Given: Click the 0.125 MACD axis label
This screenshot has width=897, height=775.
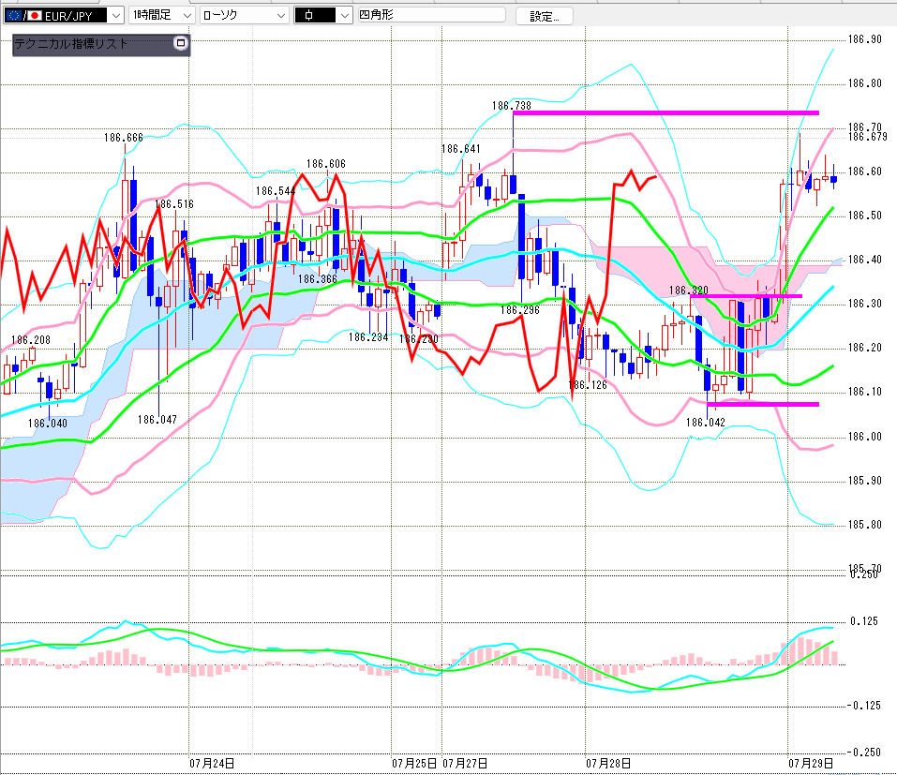Looking at the screenshot, I should (x=864, y=621).
